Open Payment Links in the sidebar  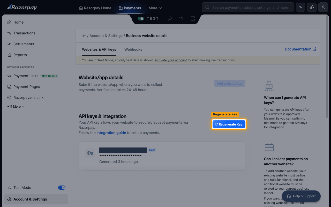point(36,76)
